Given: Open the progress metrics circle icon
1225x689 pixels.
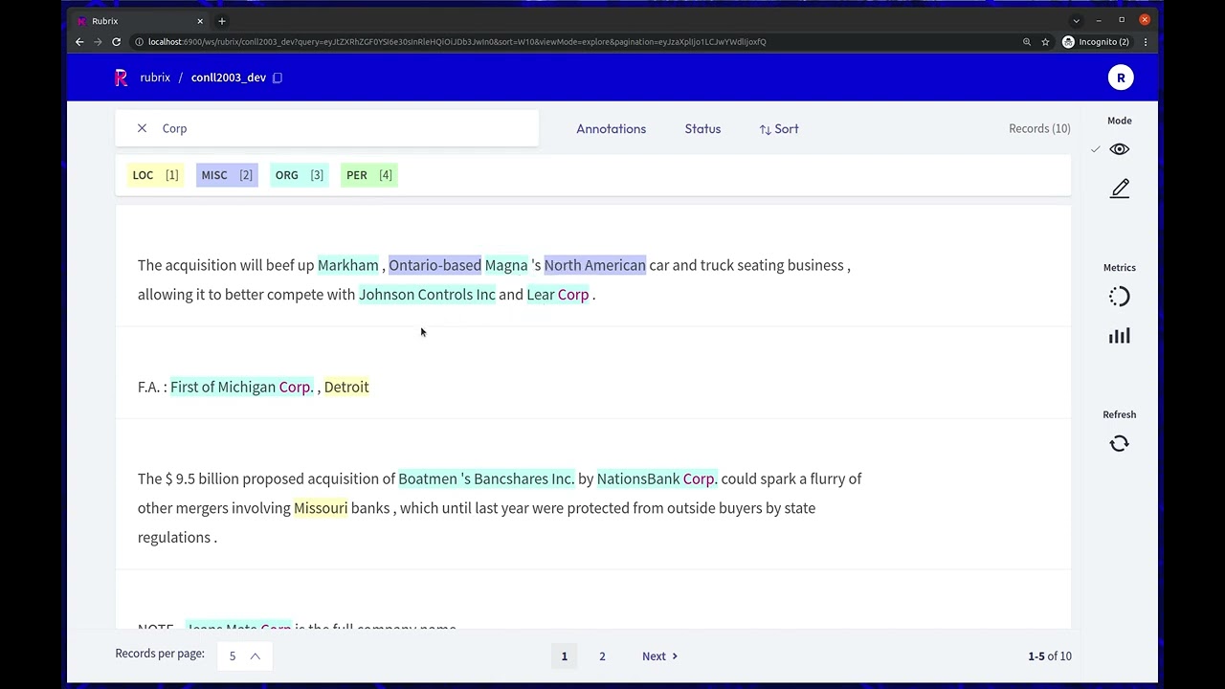Looking at the screenshot, I should (1120, 297).
